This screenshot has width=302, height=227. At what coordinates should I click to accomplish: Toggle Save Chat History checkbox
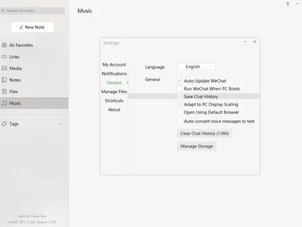180,96
